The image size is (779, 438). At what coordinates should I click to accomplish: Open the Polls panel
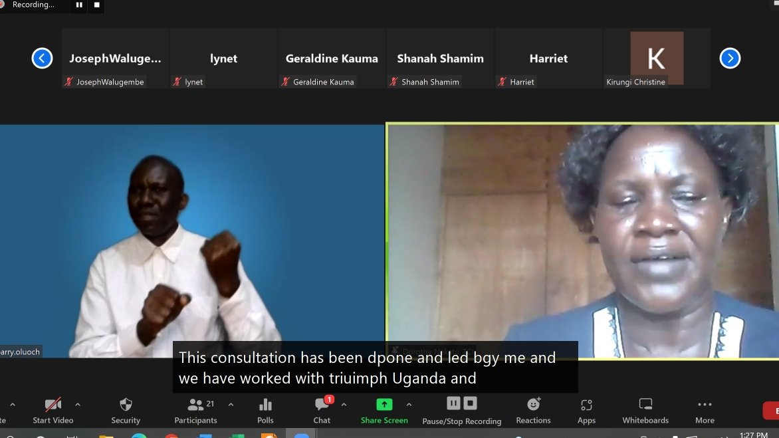pos(265,409)
